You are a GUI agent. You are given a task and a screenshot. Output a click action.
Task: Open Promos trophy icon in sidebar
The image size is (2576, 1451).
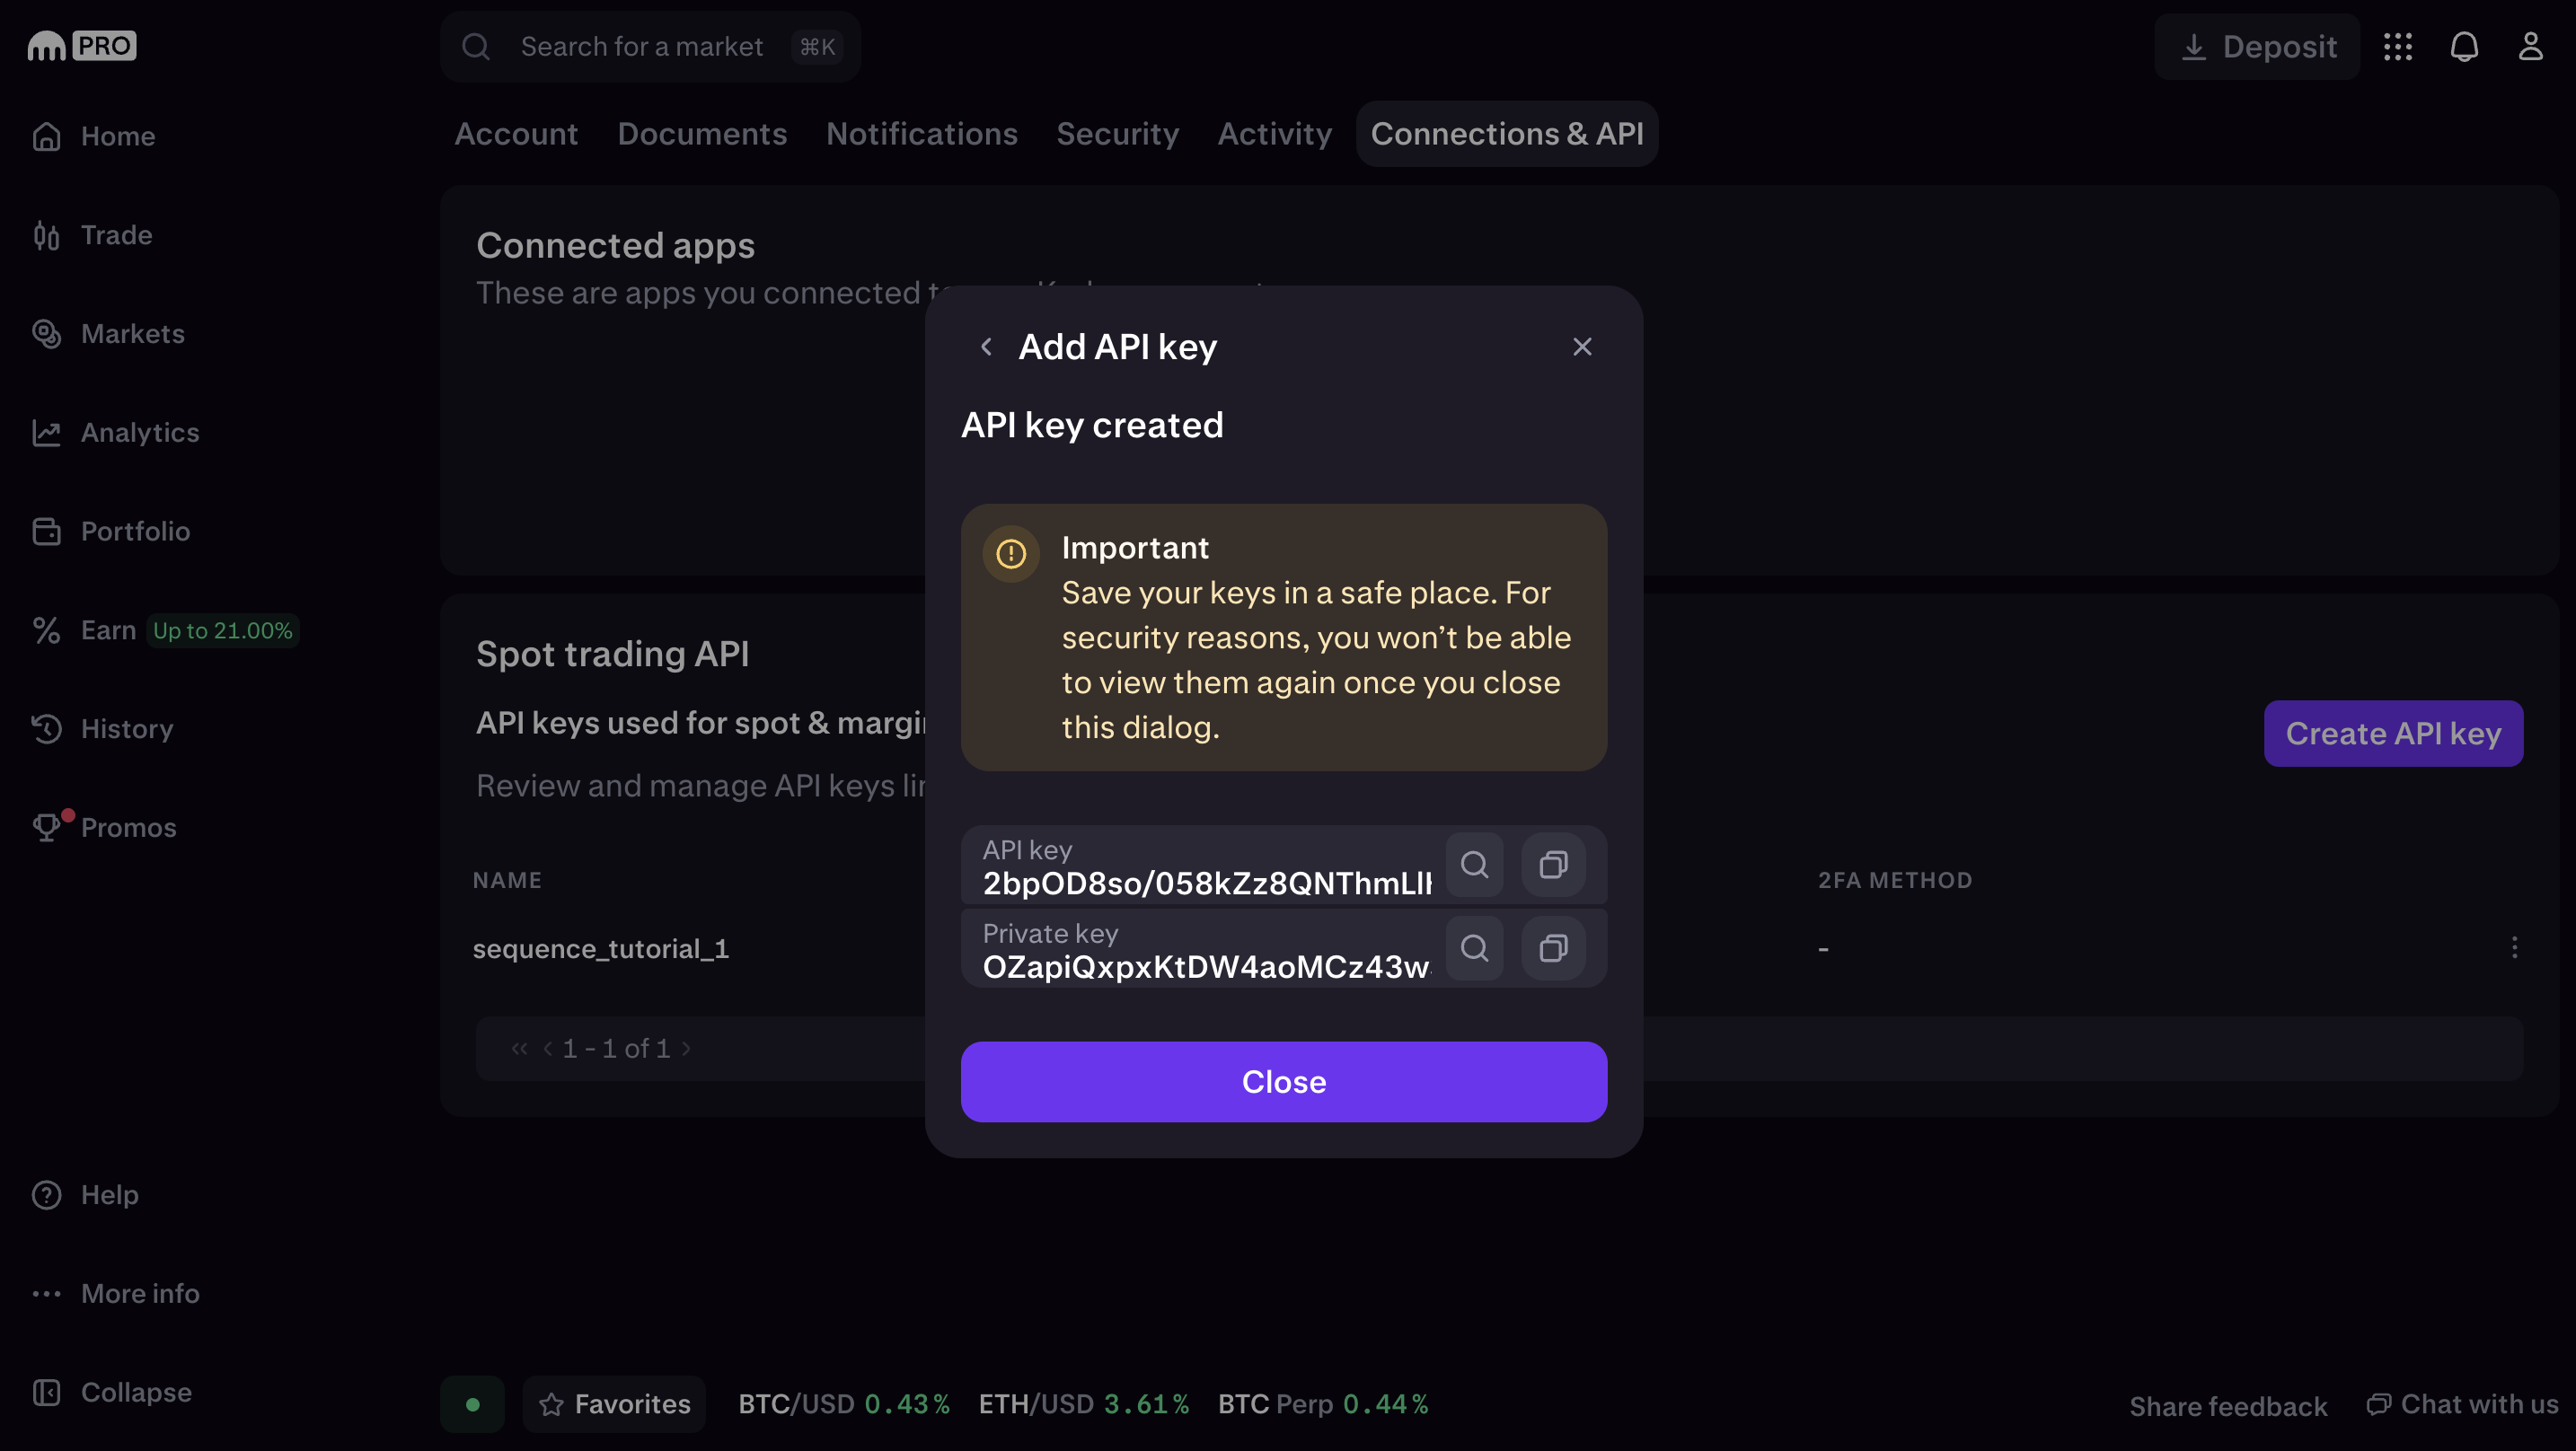click(x=47, y=827)
